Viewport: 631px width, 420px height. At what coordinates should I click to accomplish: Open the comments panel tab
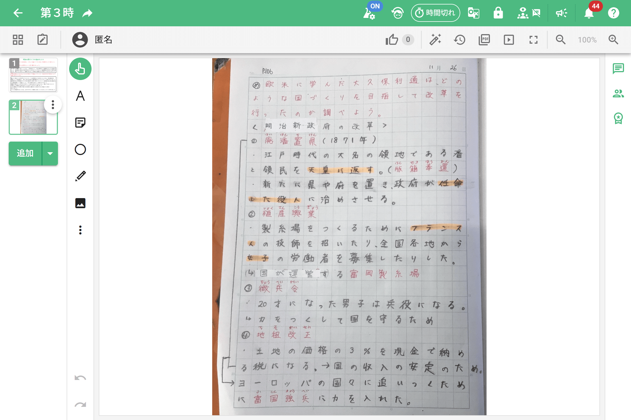(x=618, y=68)
